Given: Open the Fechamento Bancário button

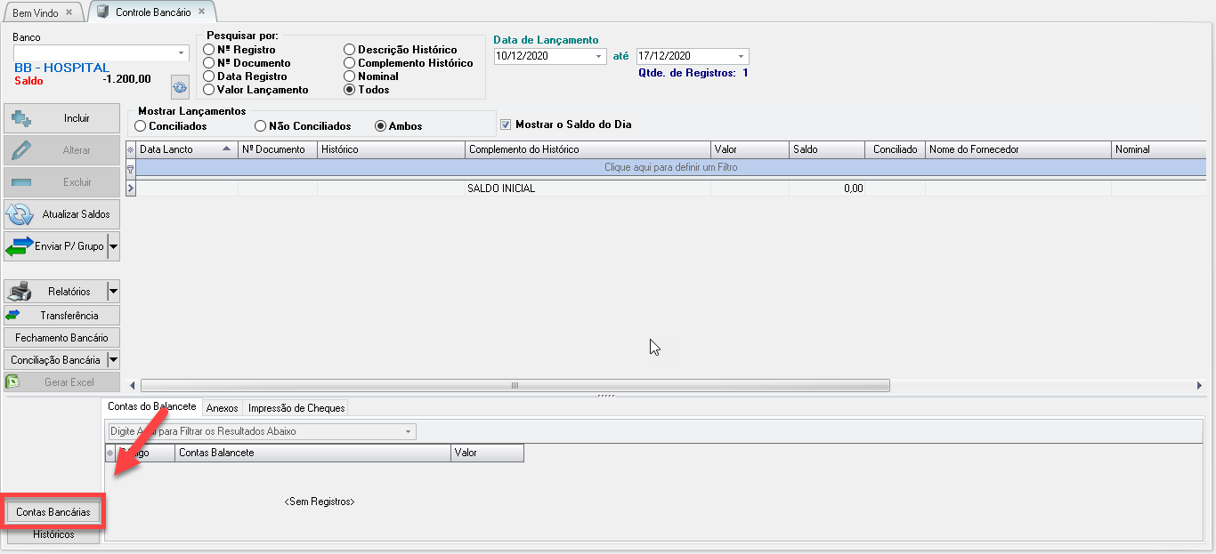Looking at the screenshot, I should tap(61, 338).
